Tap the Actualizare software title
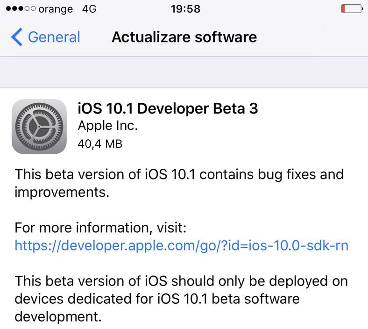Viewport: 368px width, 329px height. click(x=184, y=37)
